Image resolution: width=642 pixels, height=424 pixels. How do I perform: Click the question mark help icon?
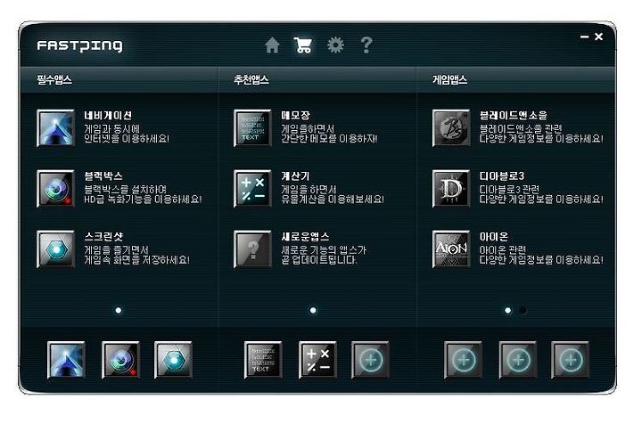[x=366, y=45]
